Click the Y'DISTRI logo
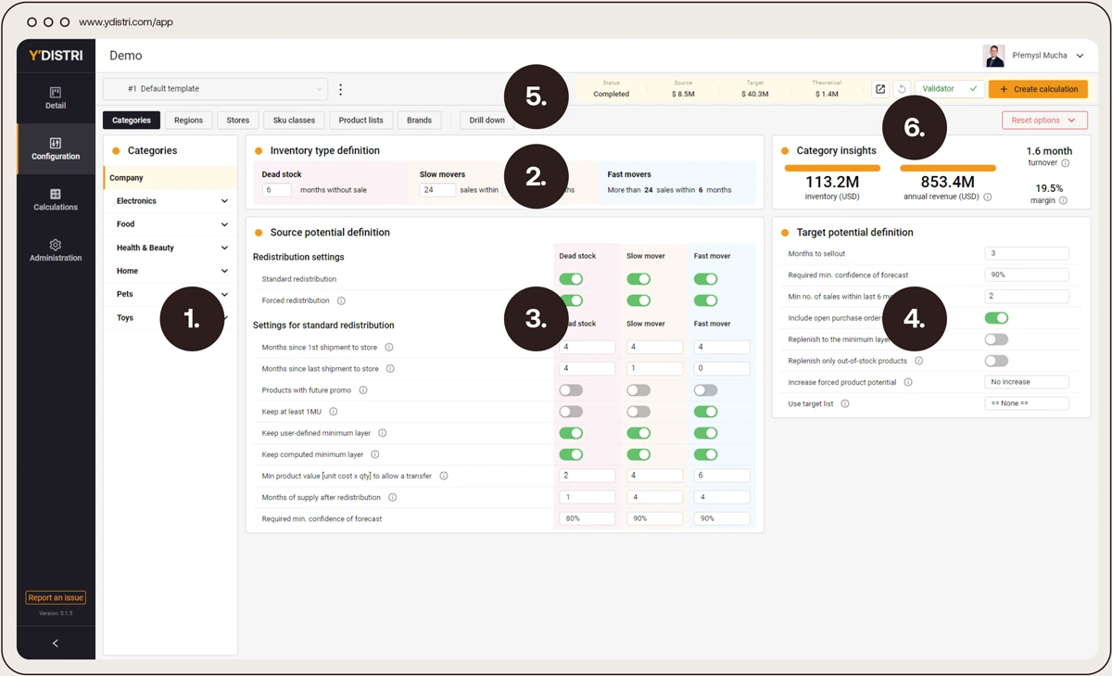1112x676 pixels. click(x=56, y=56)
